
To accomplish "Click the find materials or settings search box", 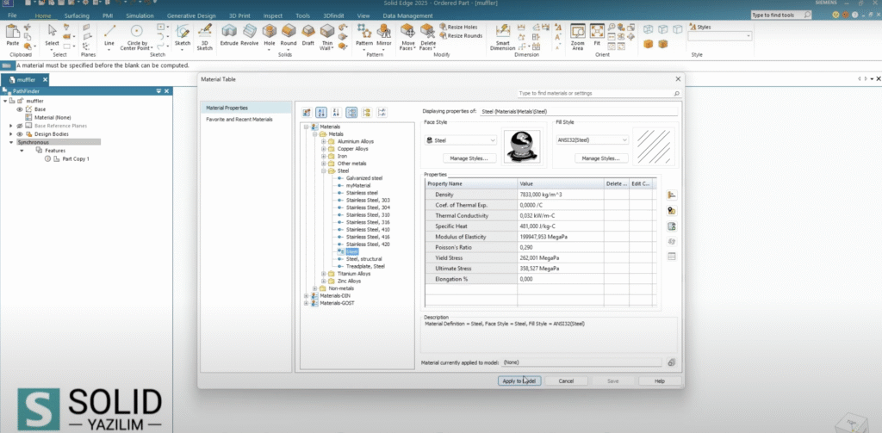I will pyautogui.click(x=599, y=93).
